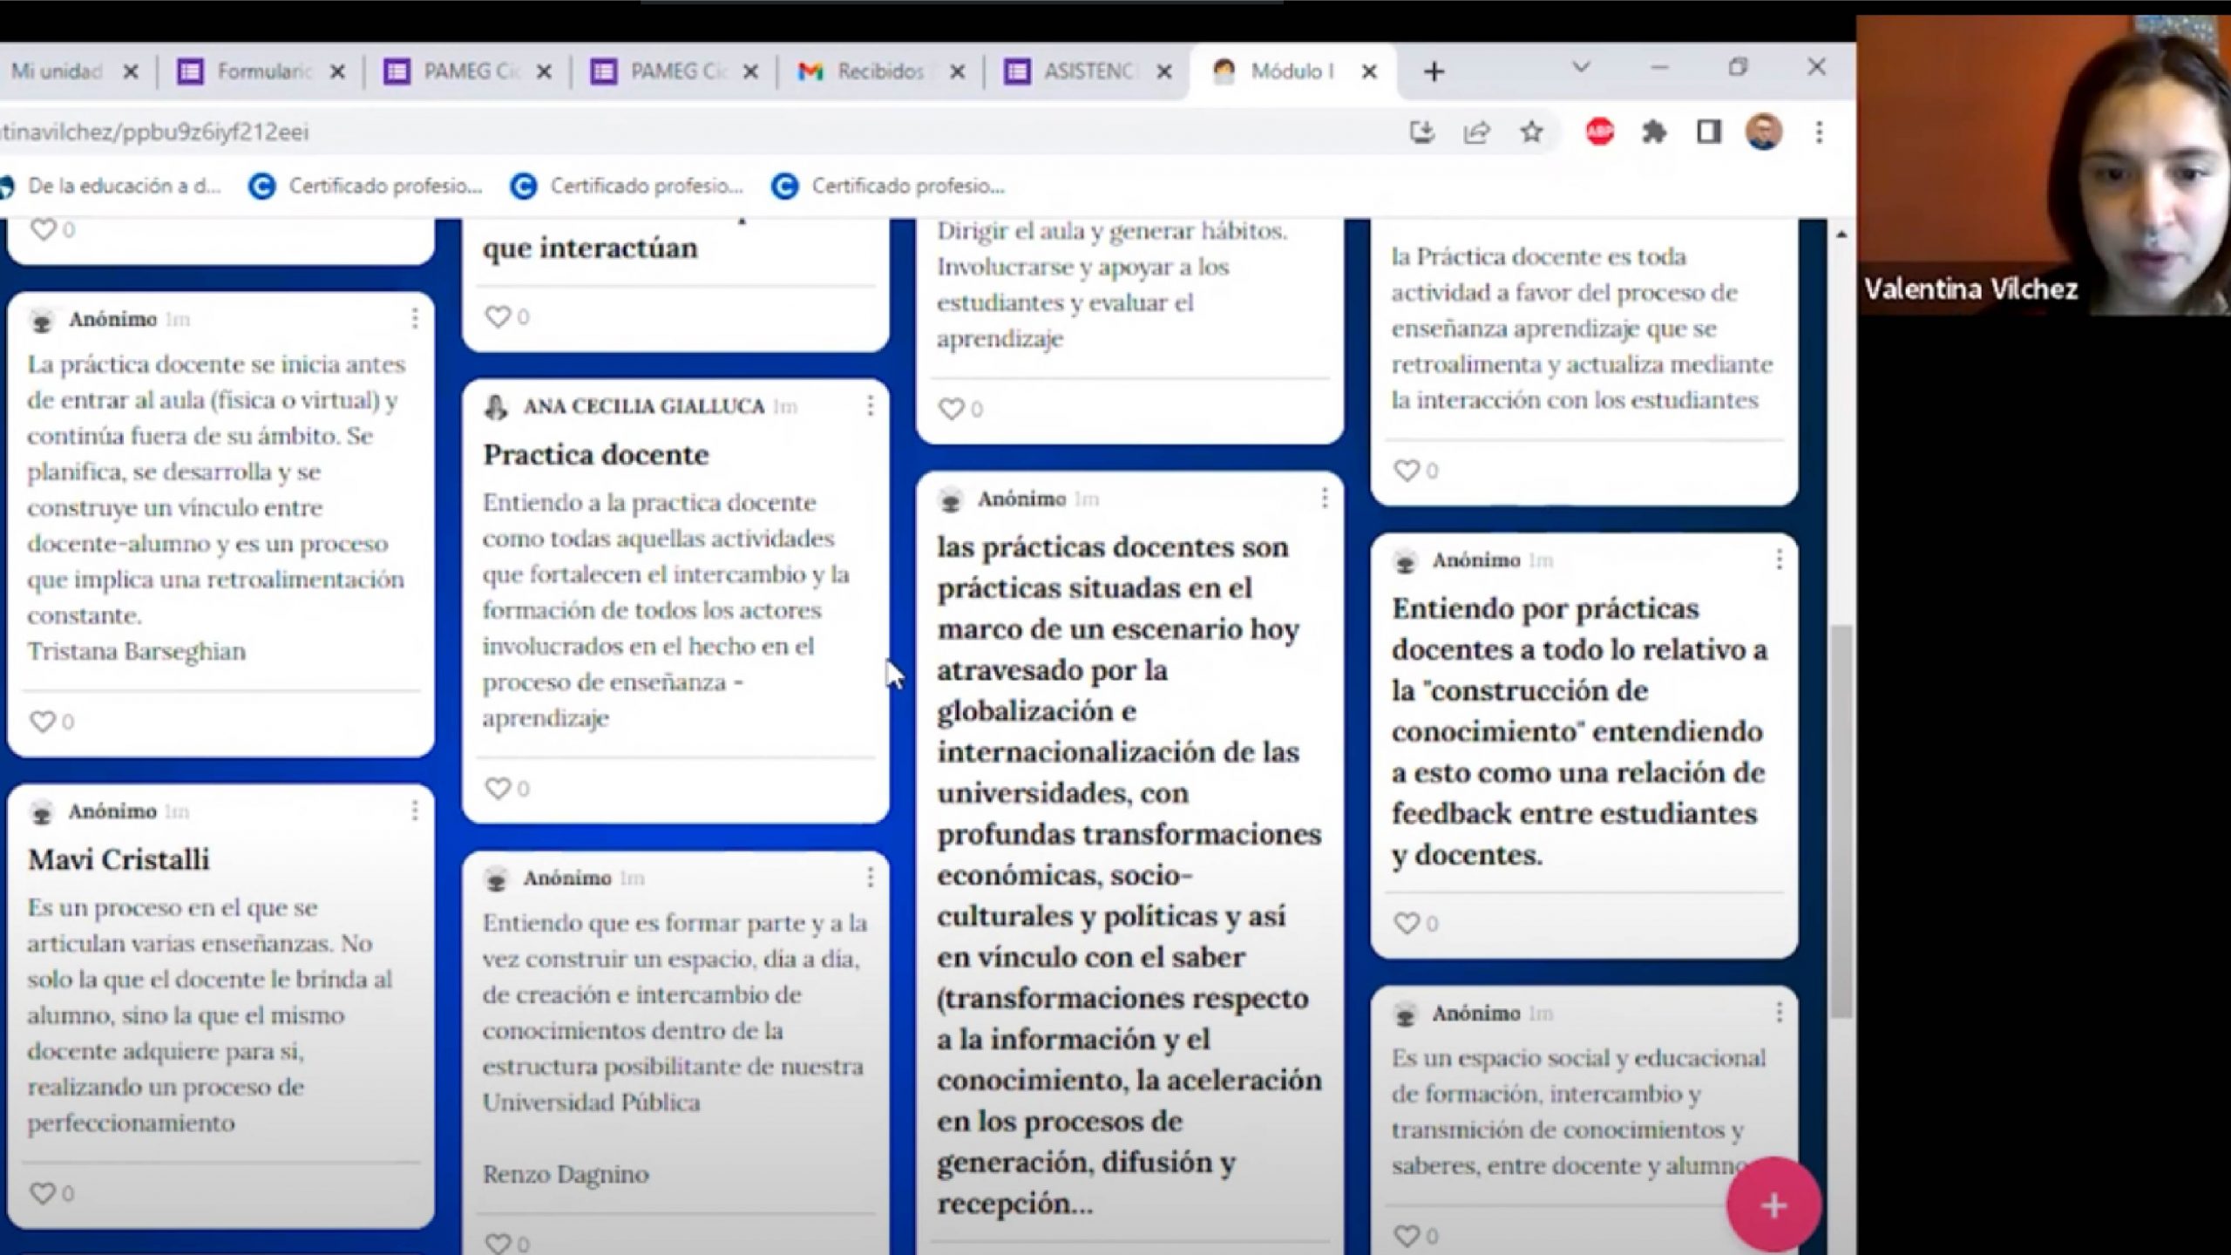Like the Ana Cecilia Gialluca post
This screenshot has width=2231, height=1255.
[x=498, y=788]
